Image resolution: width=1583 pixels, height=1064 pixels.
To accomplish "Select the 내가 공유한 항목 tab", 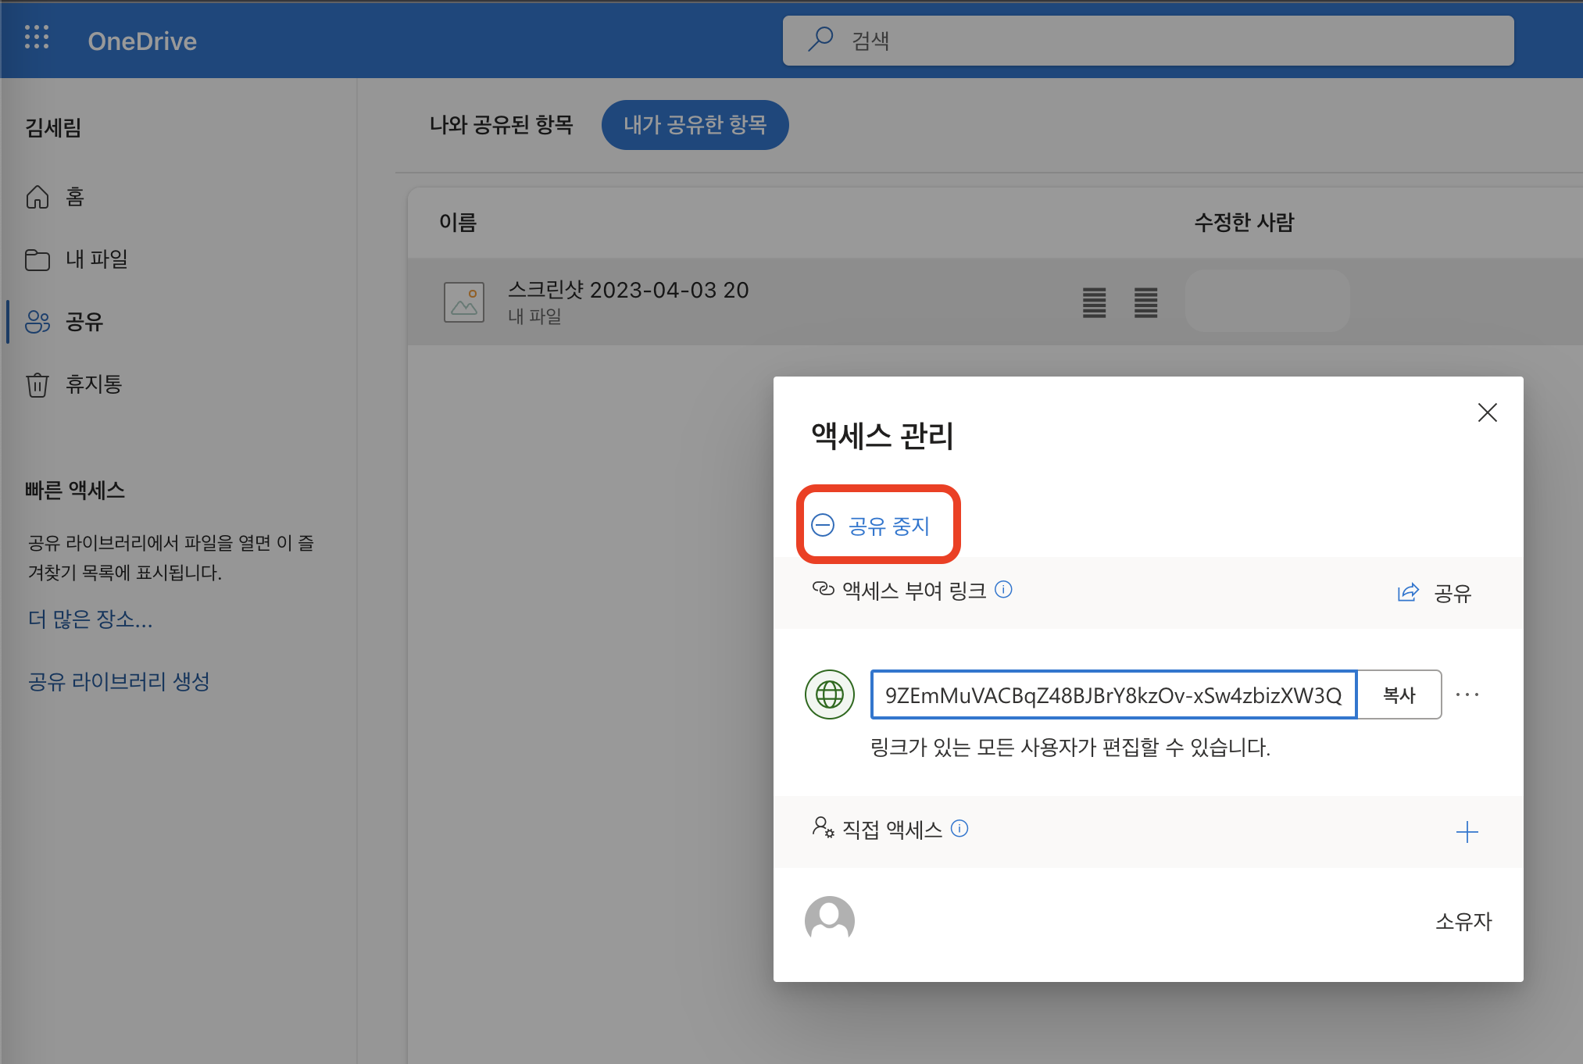I will coord(695,125).
